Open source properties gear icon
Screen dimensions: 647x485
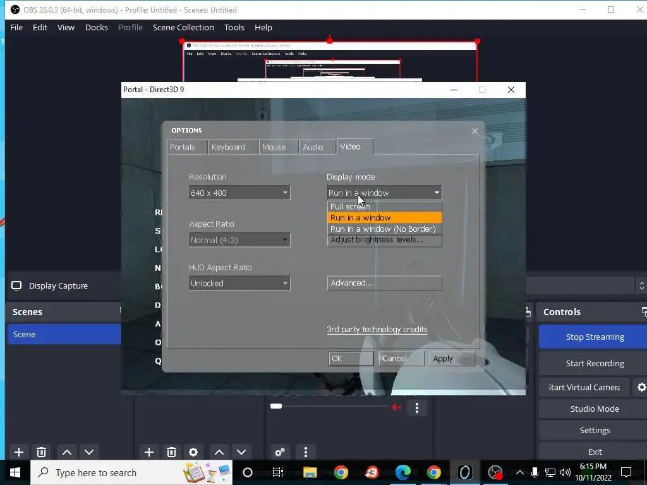193,452
